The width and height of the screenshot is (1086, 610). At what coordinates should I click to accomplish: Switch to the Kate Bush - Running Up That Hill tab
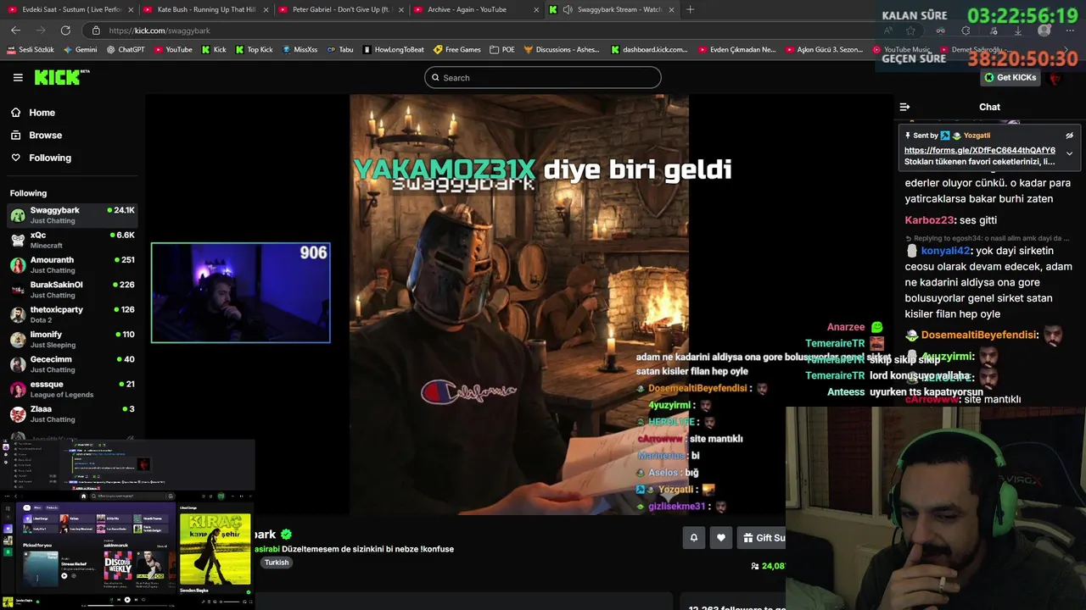[x=204, y=9]
